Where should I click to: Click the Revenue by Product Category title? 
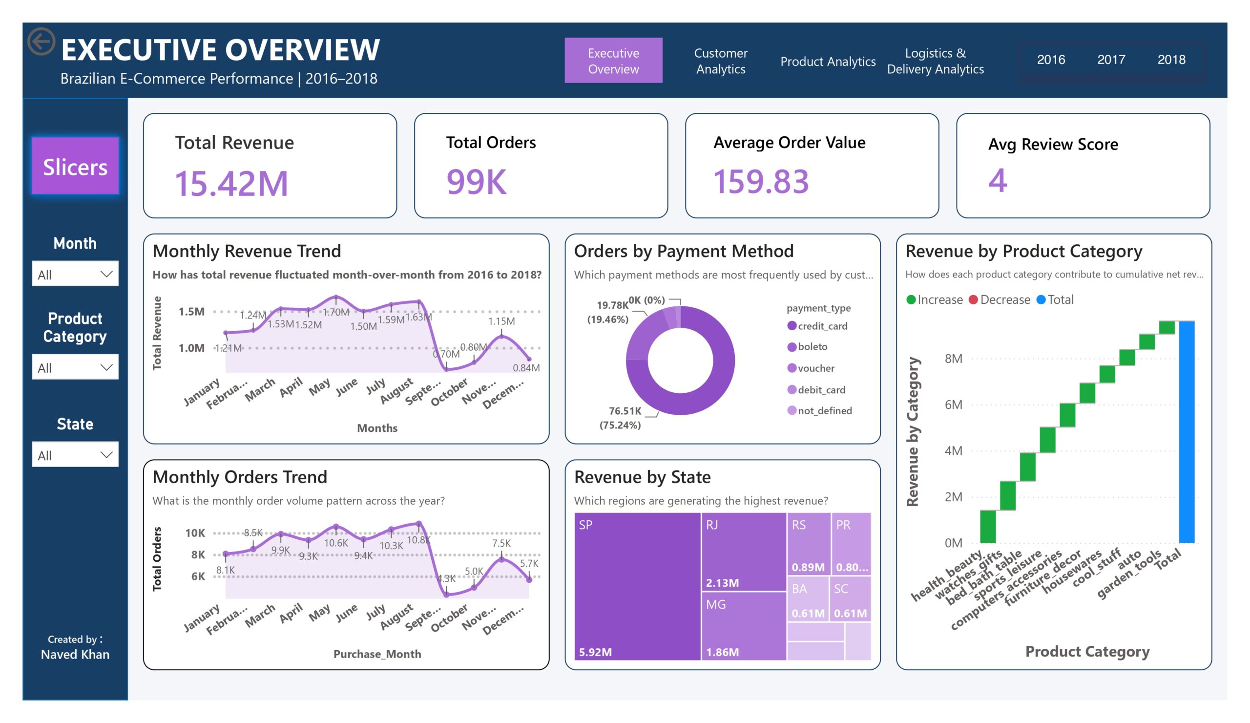tap(1024, 251)
